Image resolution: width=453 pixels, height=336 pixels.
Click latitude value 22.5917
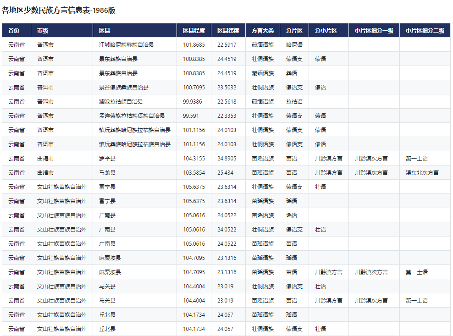click(227, 45)
